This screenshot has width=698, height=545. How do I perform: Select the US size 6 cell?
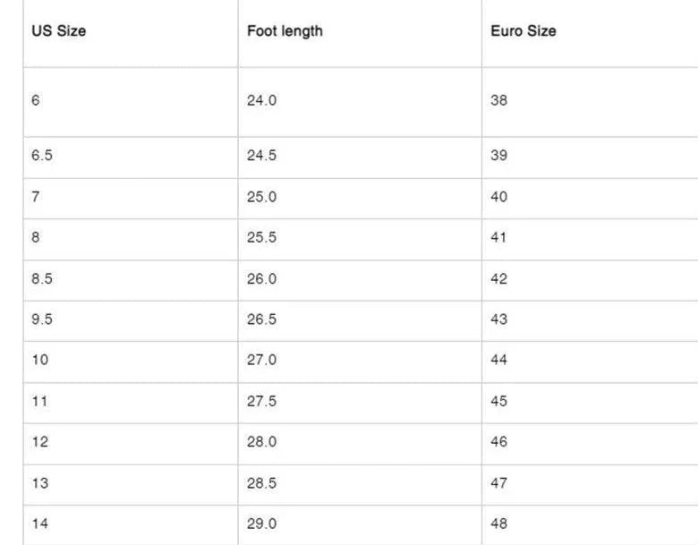36,100
